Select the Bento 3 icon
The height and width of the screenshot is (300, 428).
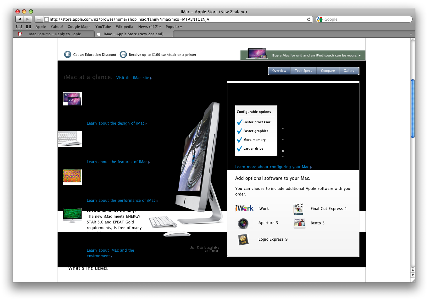coord(299,223)
